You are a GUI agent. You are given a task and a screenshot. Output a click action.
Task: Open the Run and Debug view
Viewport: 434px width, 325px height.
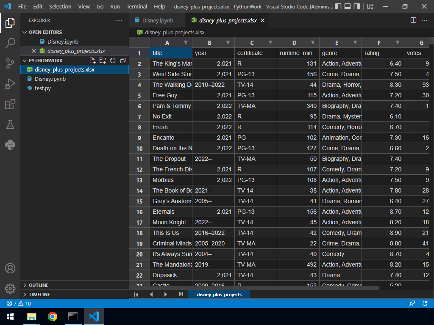[10, 84]
